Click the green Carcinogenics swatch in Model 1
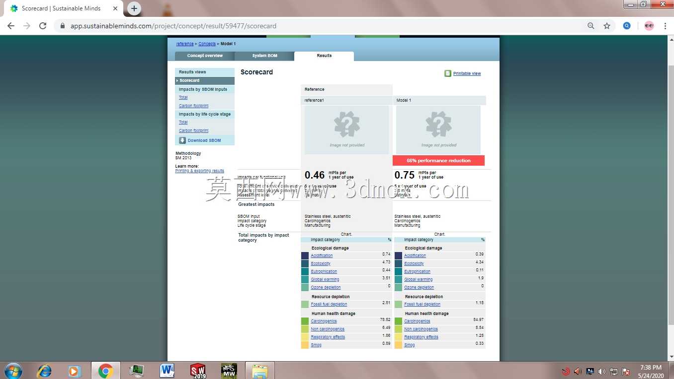Image resolution: width=674 pixels, height=379 pixels. click(398, 321)
